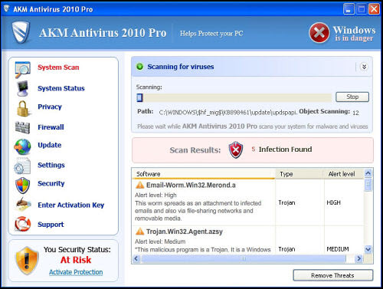Viewport: 383px width, 289px height.
Task: Collapse the Scanning for viruses panel
Action: (364, 67)
